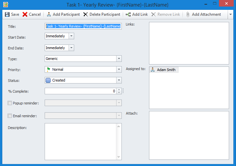Click the red Cancel X icon
The image size is (236, 166).
coord(25,14)
